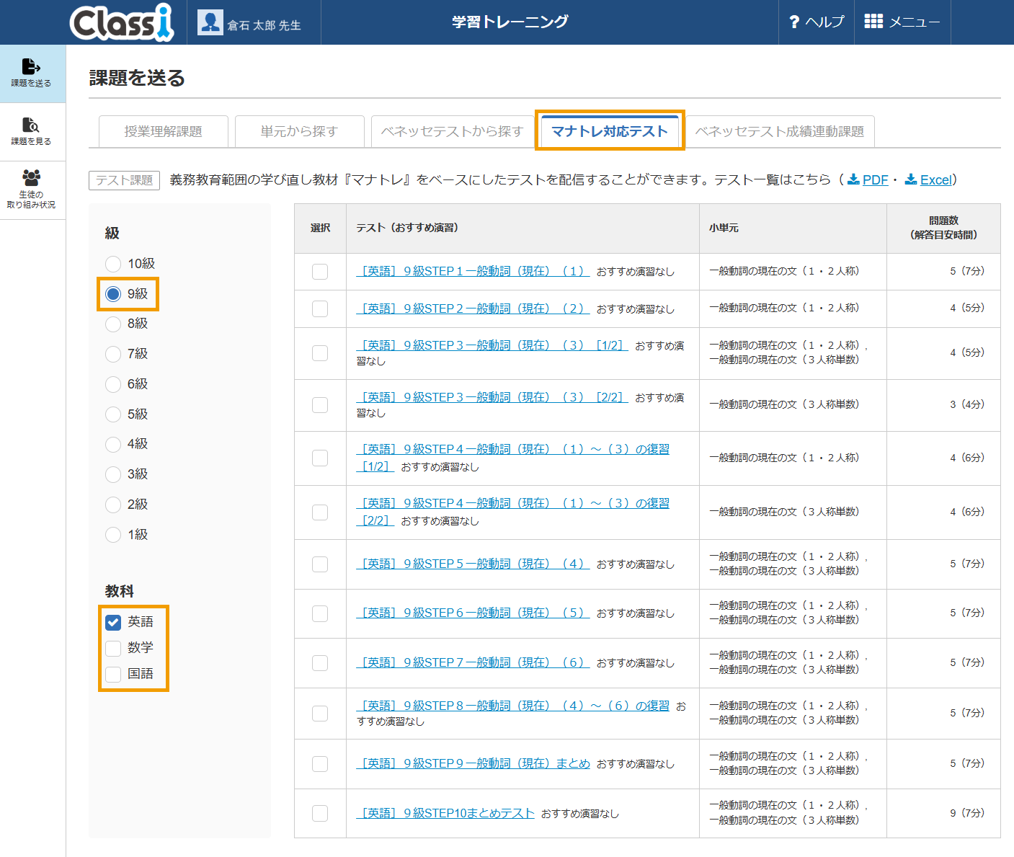Open the 9級STEP8 (4)~(6)の復習 link
This screenshot has width=1014, height=857.
pos(512,706)
